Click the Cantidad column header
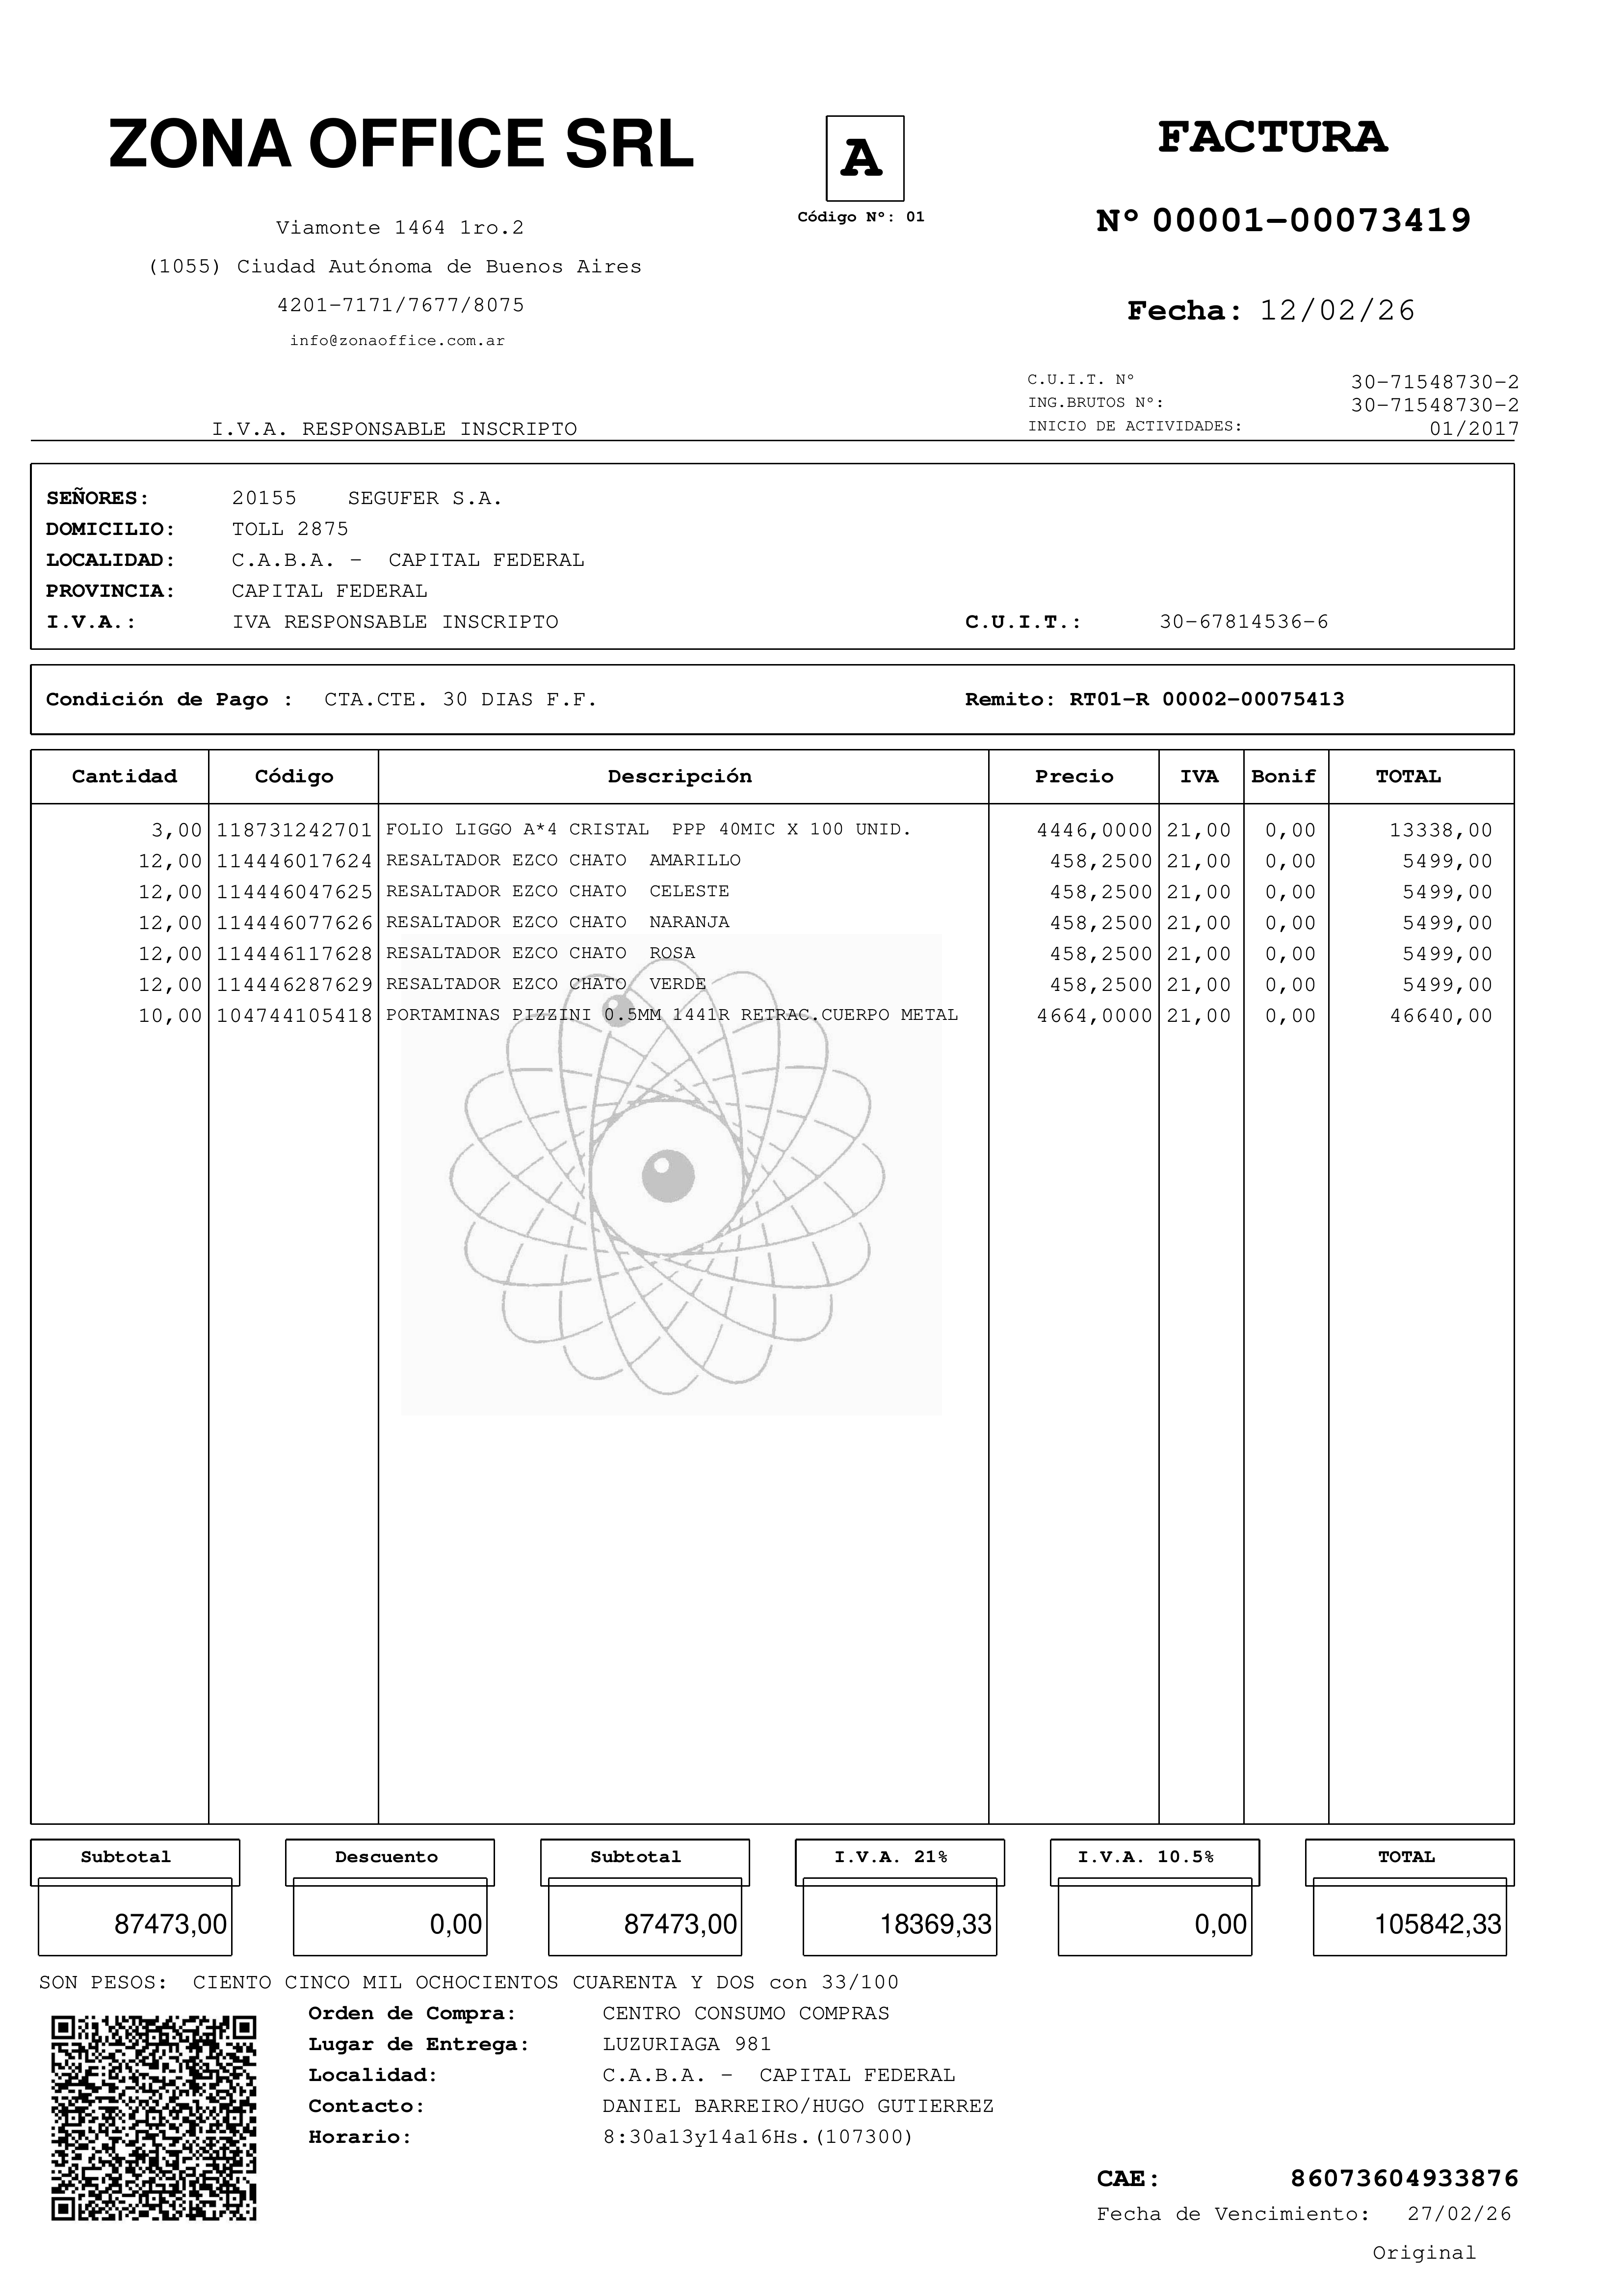Image resolution: width=1623 pixels, height=2296 pixels. 124,777
